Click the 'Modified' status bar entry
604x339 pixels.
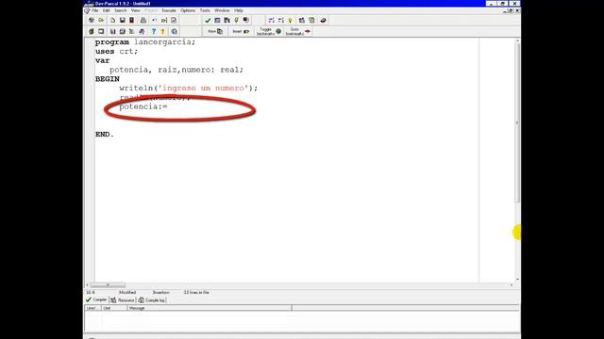pyautogui.click(x=127, y=292)
